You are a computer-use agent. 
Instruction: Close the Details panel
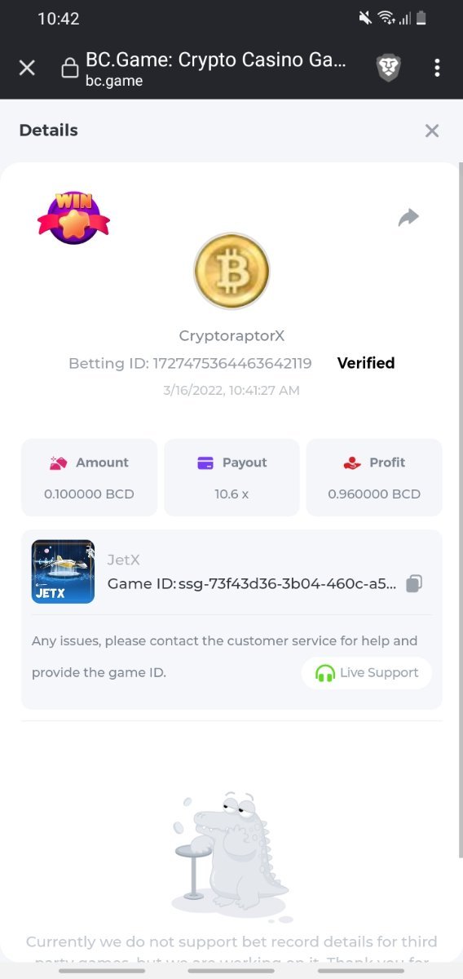coord(432,131)
